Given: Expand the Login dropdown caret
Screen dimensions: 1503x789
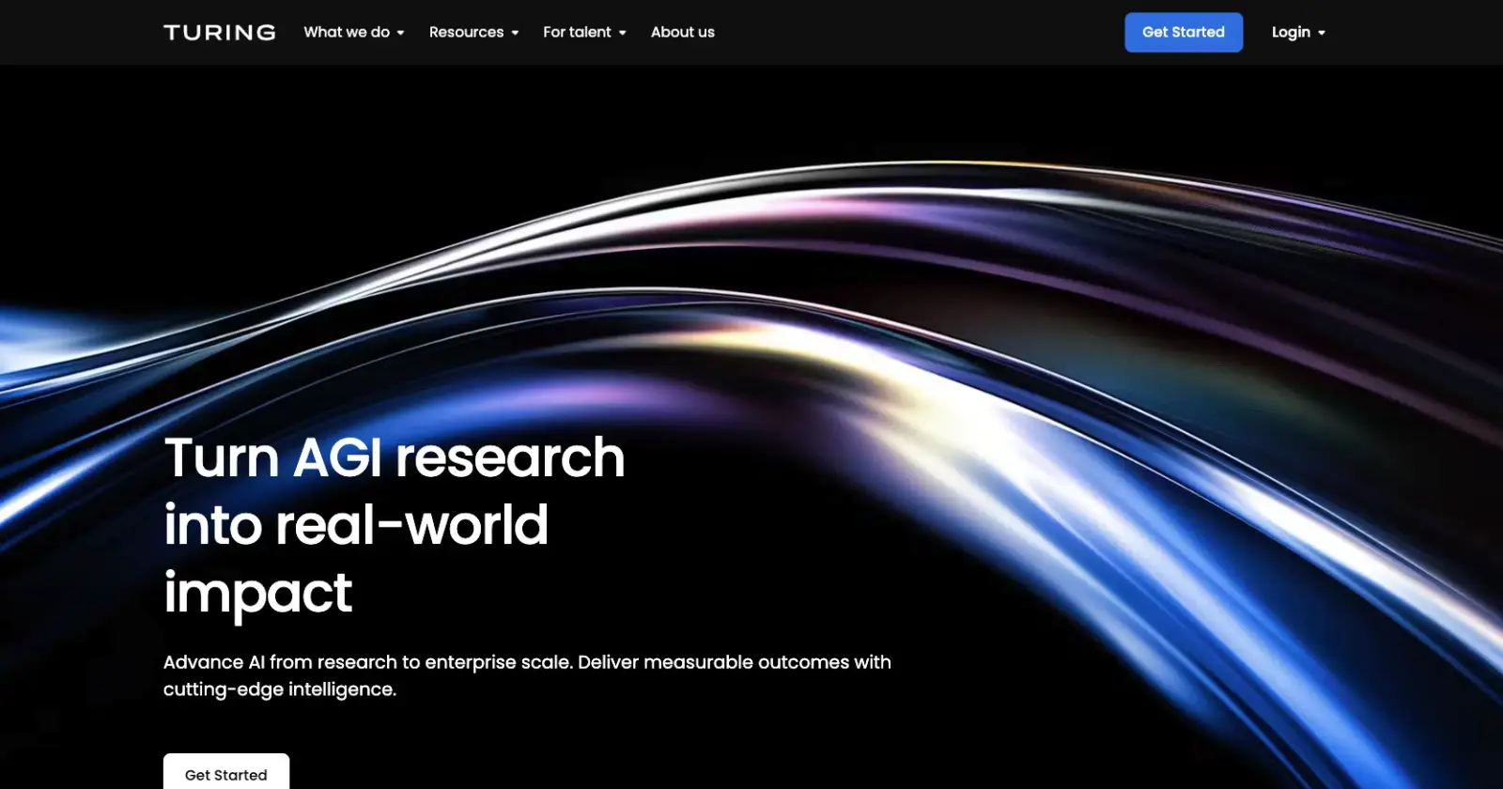Looking at the screenshot, I should coord(1322,33).
